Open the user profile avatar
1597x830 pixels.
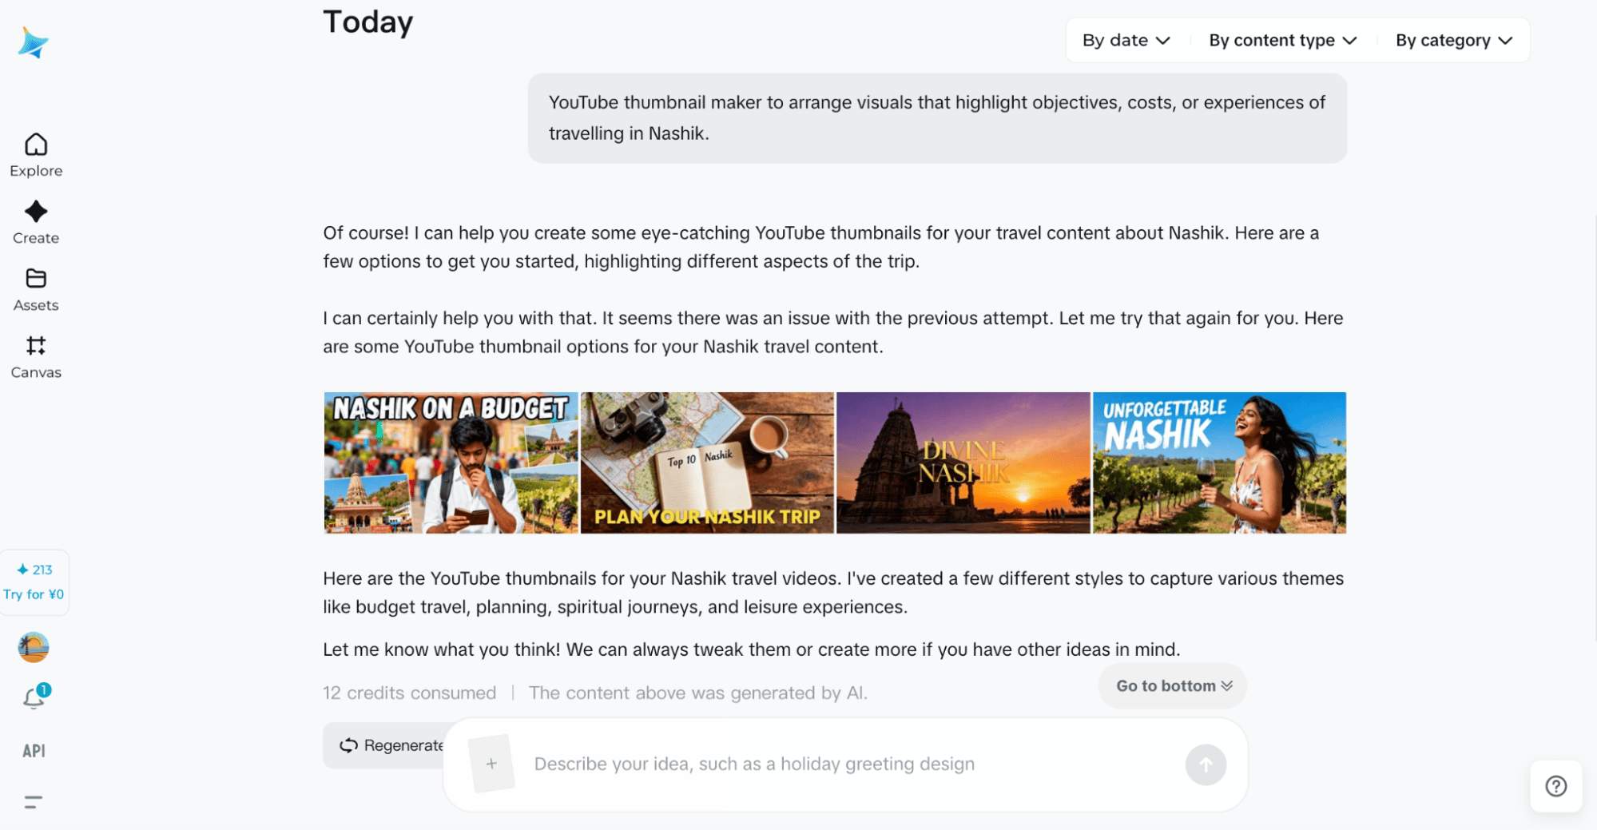point(34,647)
